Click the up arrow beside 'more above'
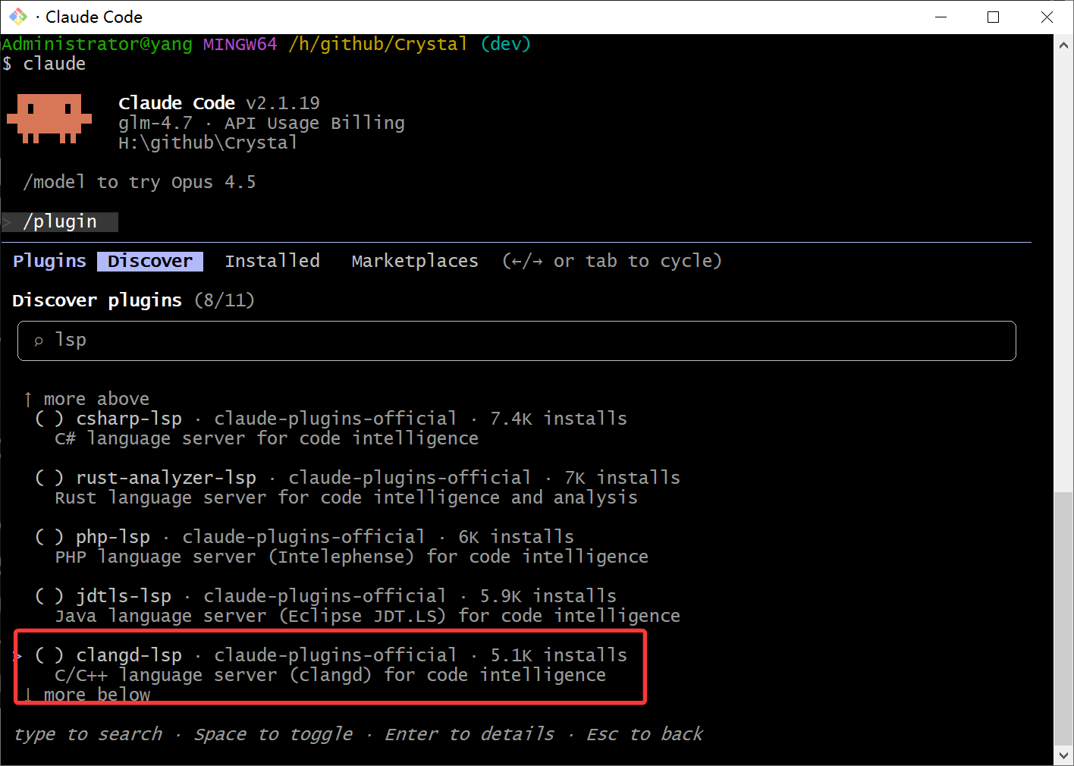1074x766 pixels. [28, 399]
